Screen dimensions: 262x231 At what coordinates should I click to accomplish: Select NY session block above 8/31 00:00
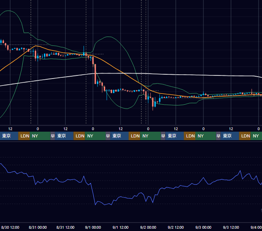coord(40,136)
